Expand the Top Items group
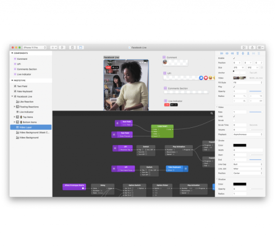The image size is (275, 247). click(14, 117)
